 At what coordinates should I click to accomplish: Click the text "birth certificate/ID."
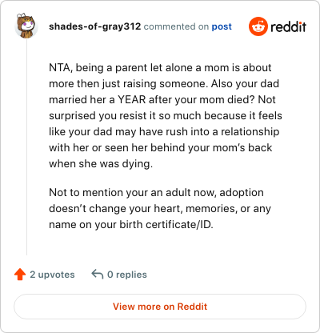coord(166,225)
